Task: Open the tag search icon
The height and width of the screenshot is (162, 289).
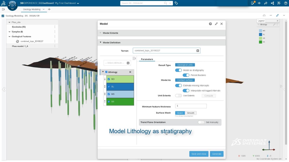Action: point(176,3)
